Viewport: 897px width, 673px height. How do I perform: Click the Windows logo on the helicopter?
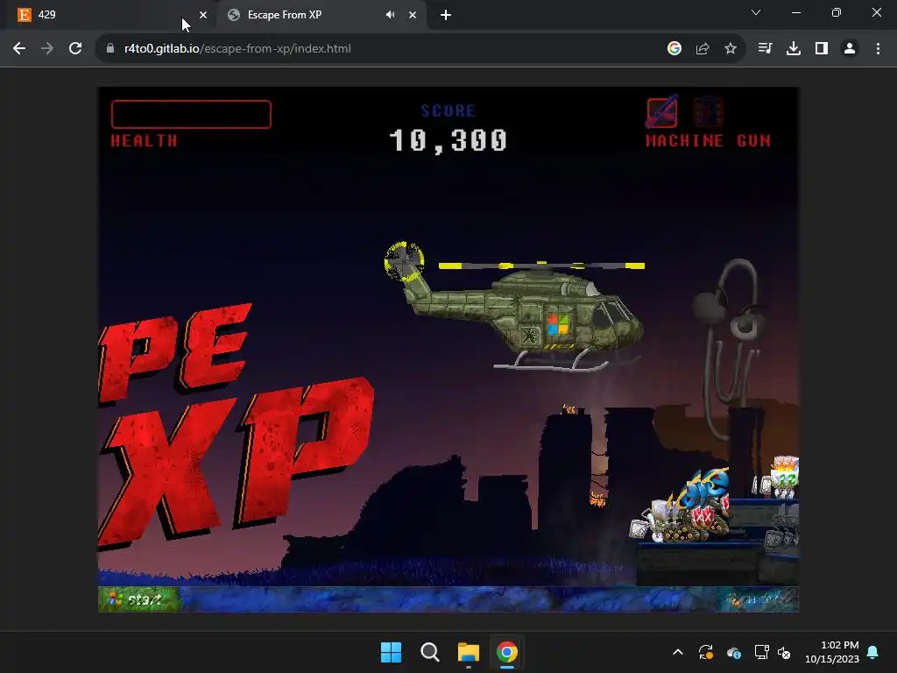point(557,324)
